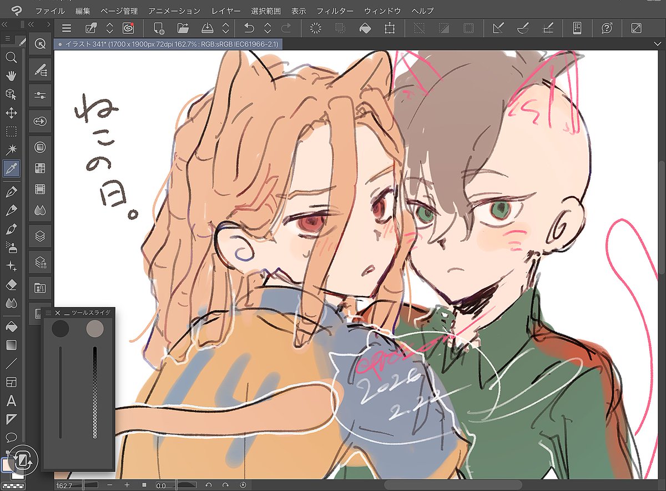This screenshot has width=666, height=491.
Task: Open the Animation film-strip palette icon
Action: pyautogui.click(x=40, y=190)
